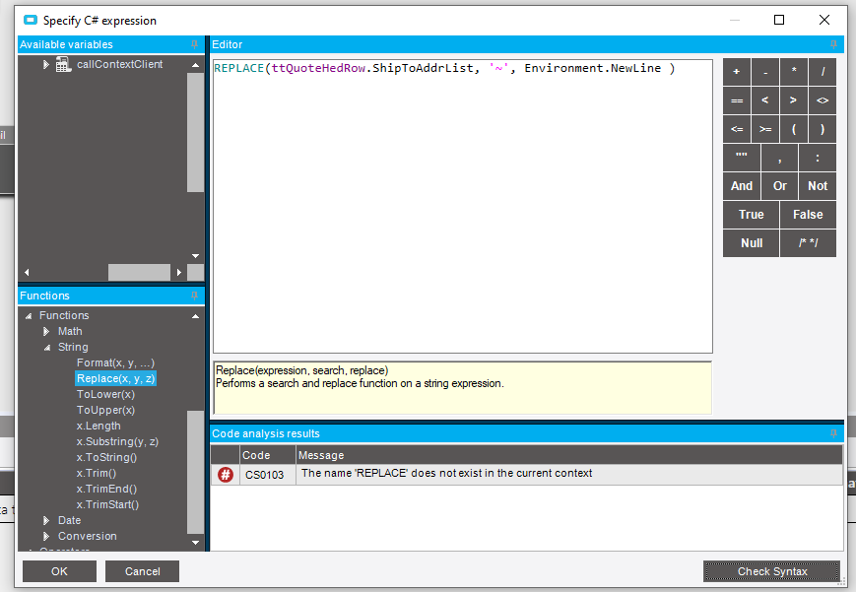Screen dimensions: 856x592
Task: Insert the not-equal operator
Action: pyautogui.click(x=823, y=100)
